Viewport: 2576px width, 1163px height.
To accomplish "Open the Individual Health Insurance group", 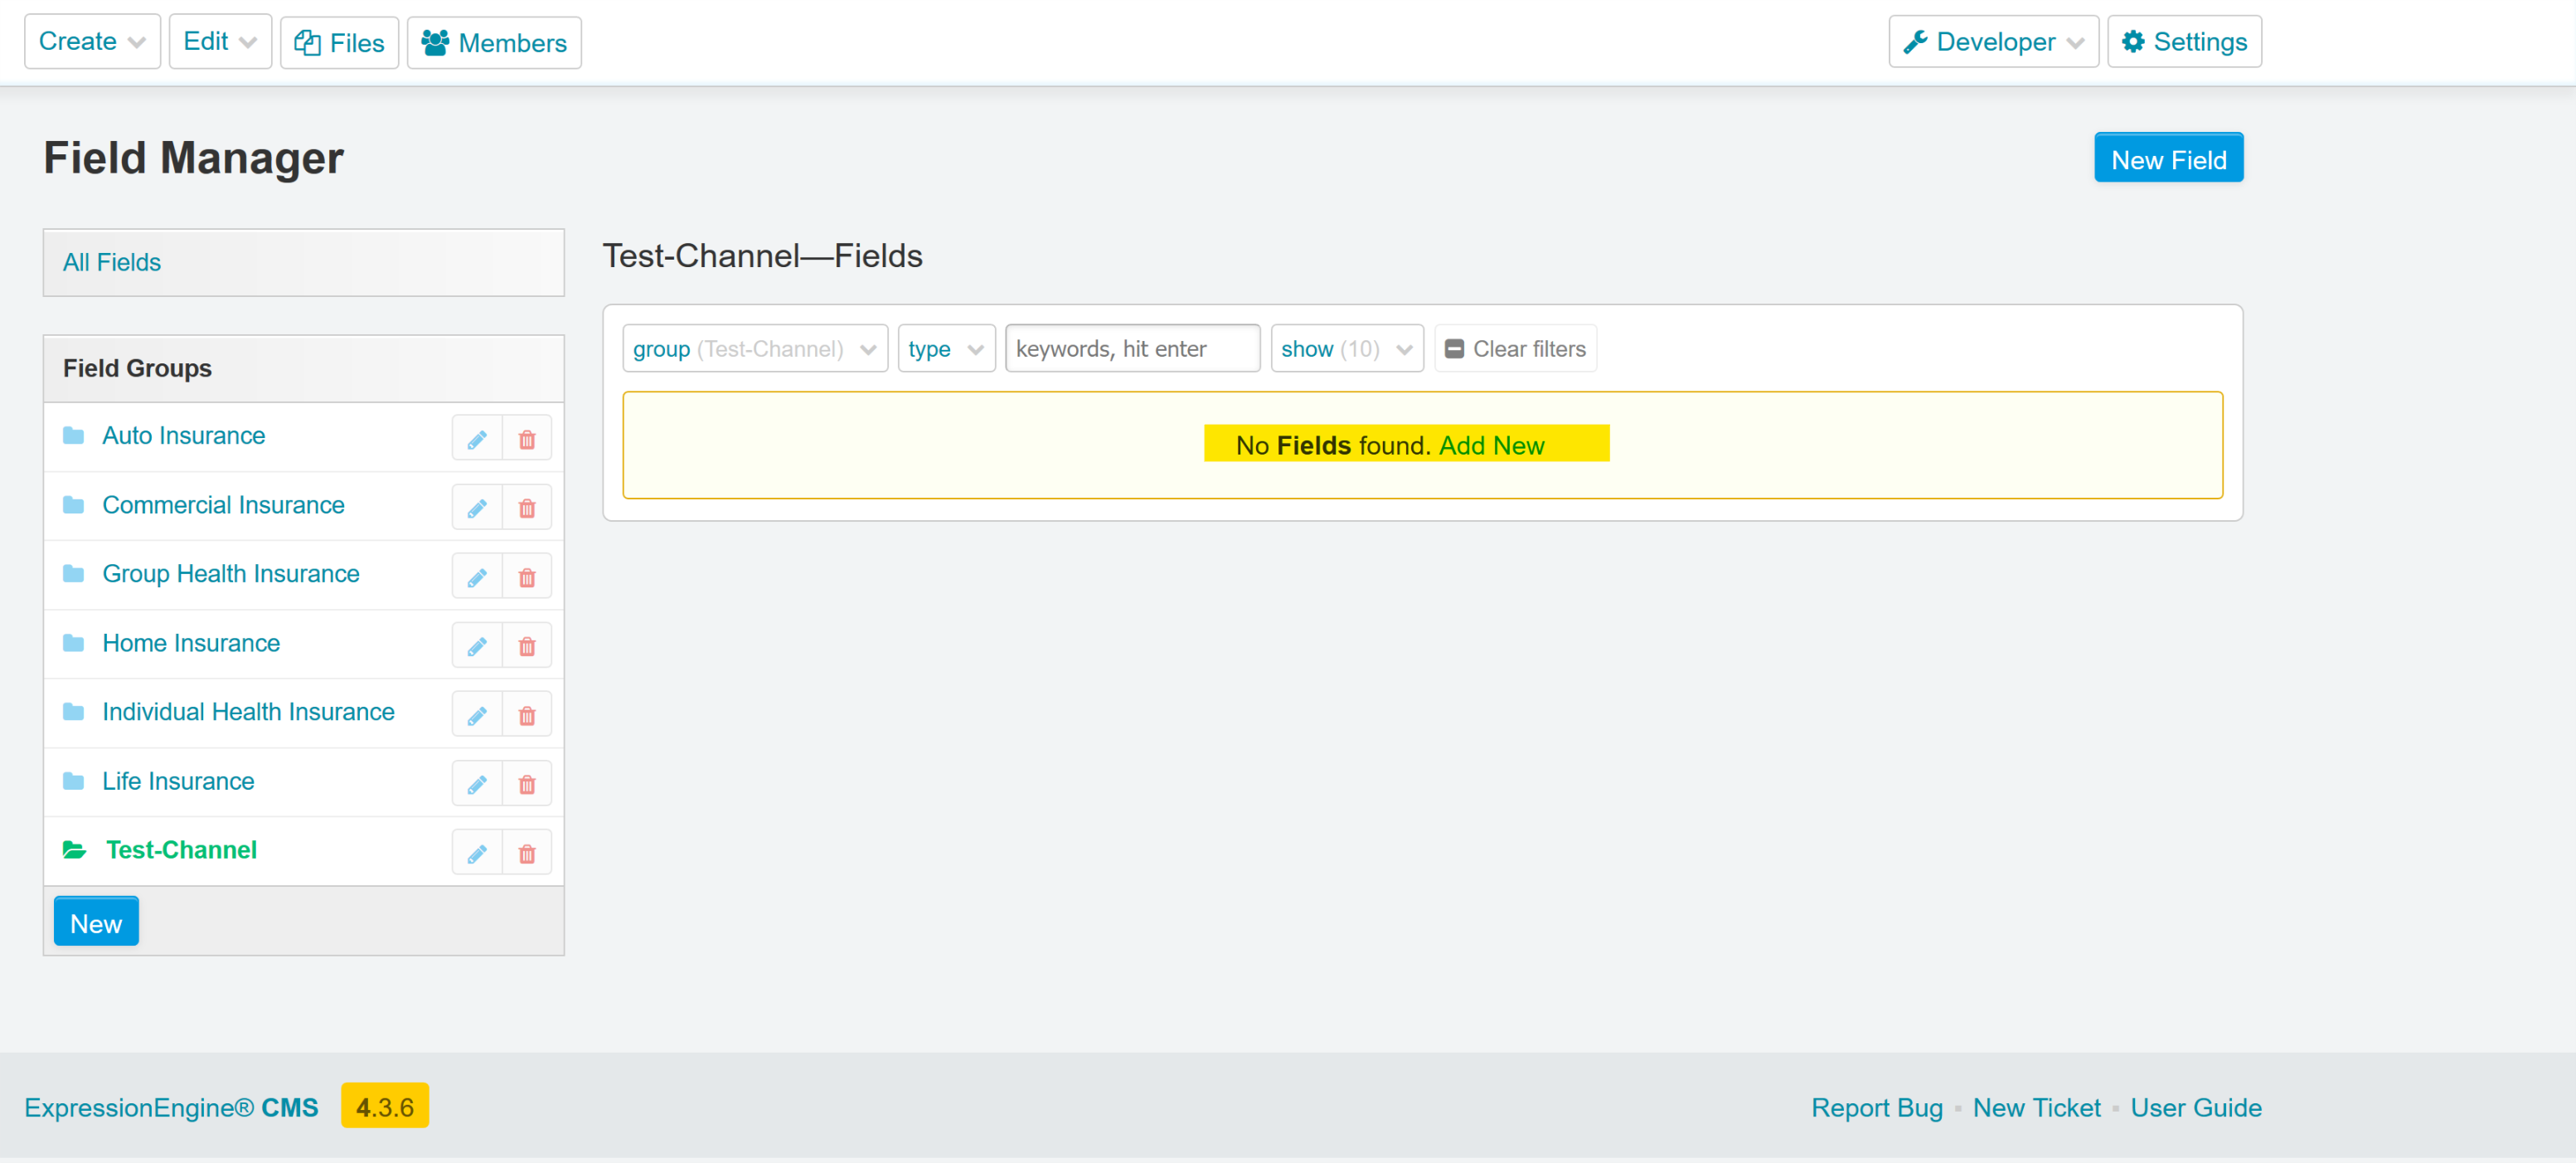I will click(248, 712).
